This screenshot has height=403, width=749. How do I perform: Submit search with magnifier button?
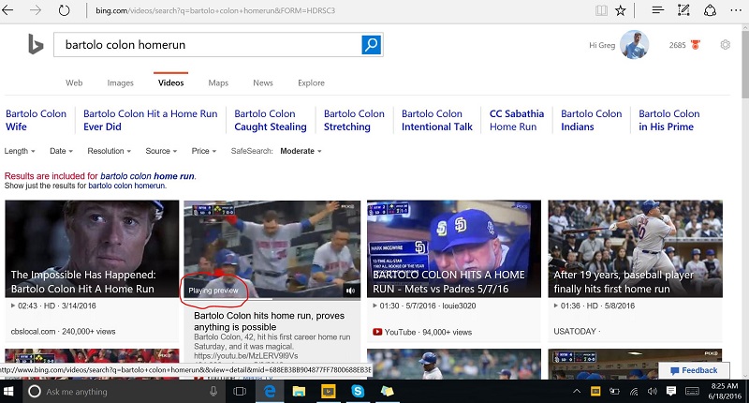coord(371,45)
